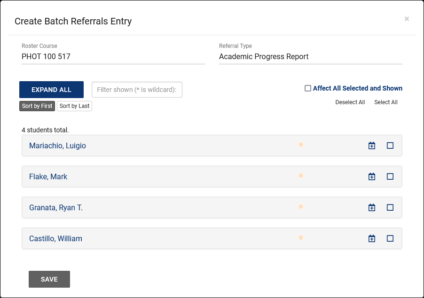Select checkbox for Mariachio, Luigio
This screenshot has height=298, width=424.
click(390, 145)
